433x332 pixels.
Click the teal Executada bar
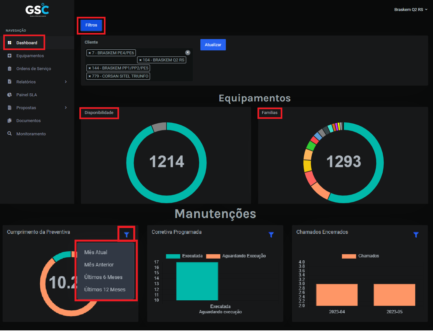click(197, 281)
